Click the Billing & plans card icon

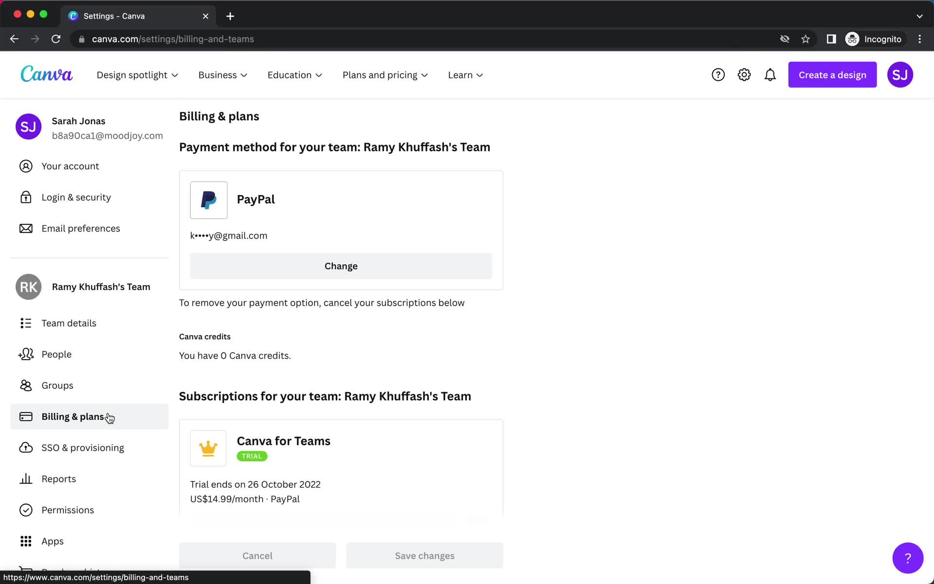point(26,417)
